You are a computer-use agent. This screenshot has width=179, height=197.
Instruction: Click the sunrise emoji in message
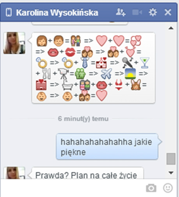click(x=130, y=74)
